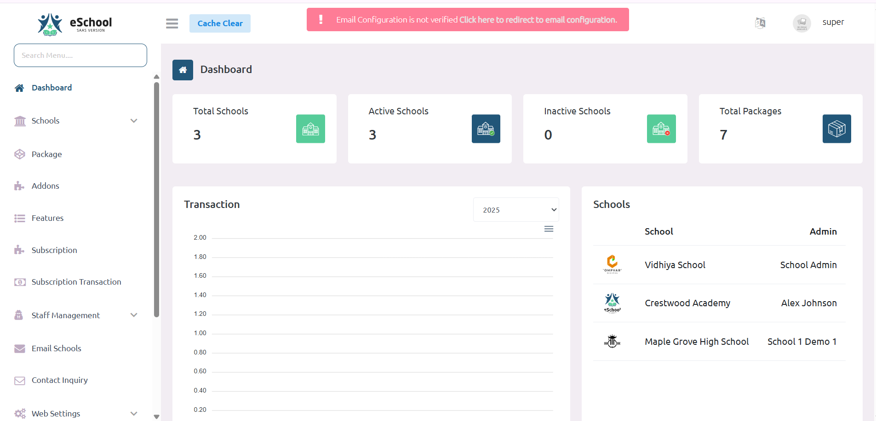The image size is (876, 421).
Task: Click the language translation icon
Action: point(760,22)
